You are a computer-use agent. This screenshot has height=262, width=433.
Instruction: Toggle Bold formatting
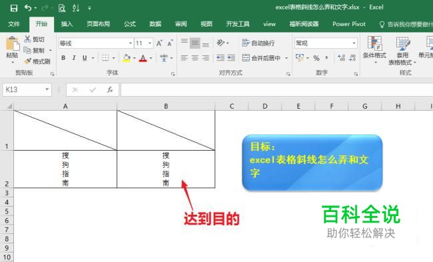63,58
